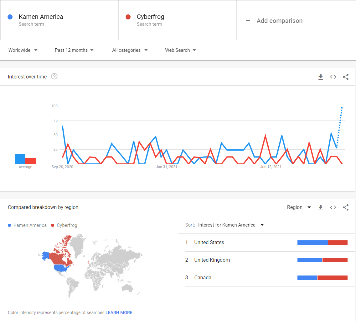Open embed code for Interest over time
This screenshot has width=356, height=321.
point(333,77)
